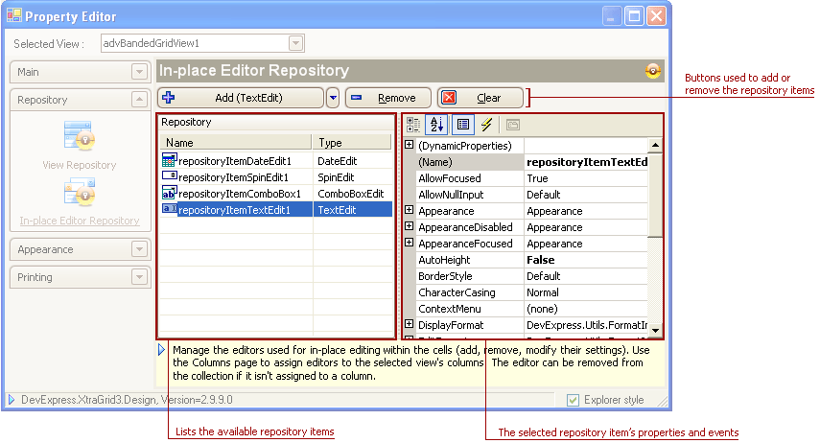Select the repositoryItemTextEdit1 row
820x443 pixels.
tap(276, 210)
